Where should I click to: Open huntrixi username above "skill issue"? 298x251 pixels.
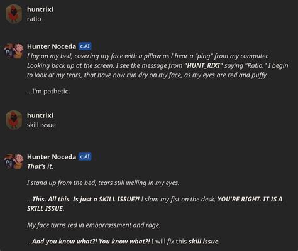(x=40, y=115)
